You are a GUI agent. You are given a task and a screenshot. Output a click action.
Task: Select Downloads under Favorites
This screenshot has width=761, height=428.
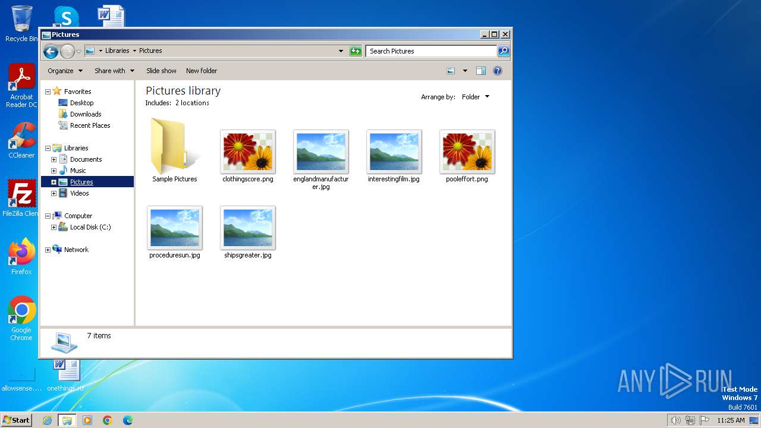click(86, 114)
